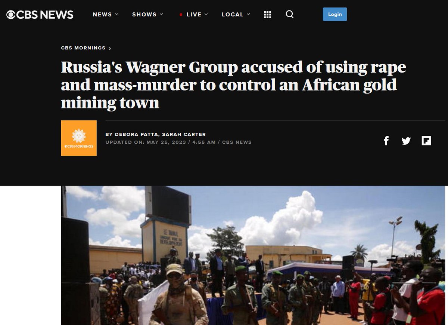Open the search magnifier icon
The height and width of the screenshot is (325, 448).
coord(290,15)
